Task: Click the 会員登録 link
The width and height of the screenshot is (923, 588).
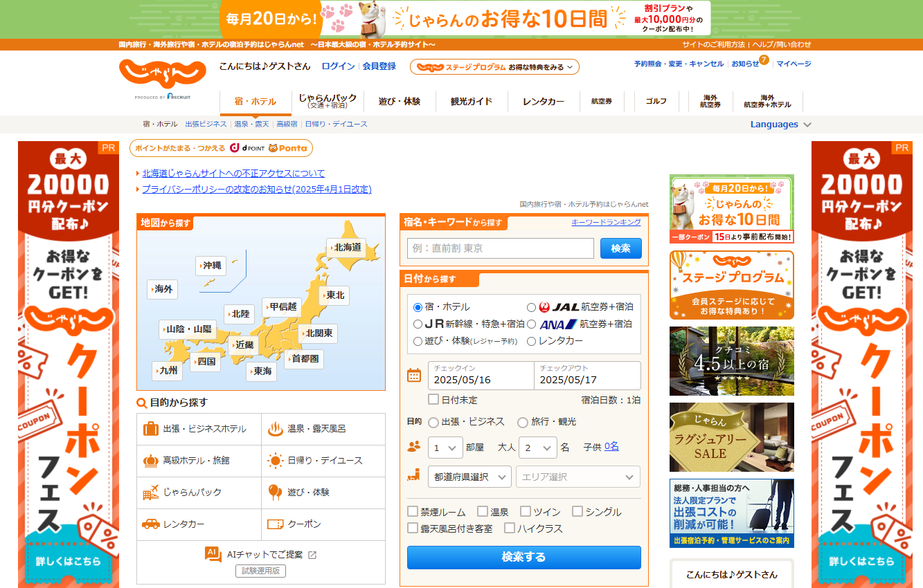Action: click(x=379, y=66)
